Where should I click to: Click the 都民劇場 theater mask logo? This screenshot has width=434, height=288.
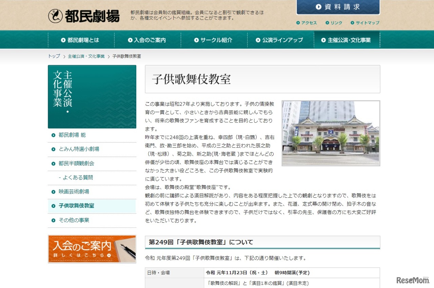56,15
